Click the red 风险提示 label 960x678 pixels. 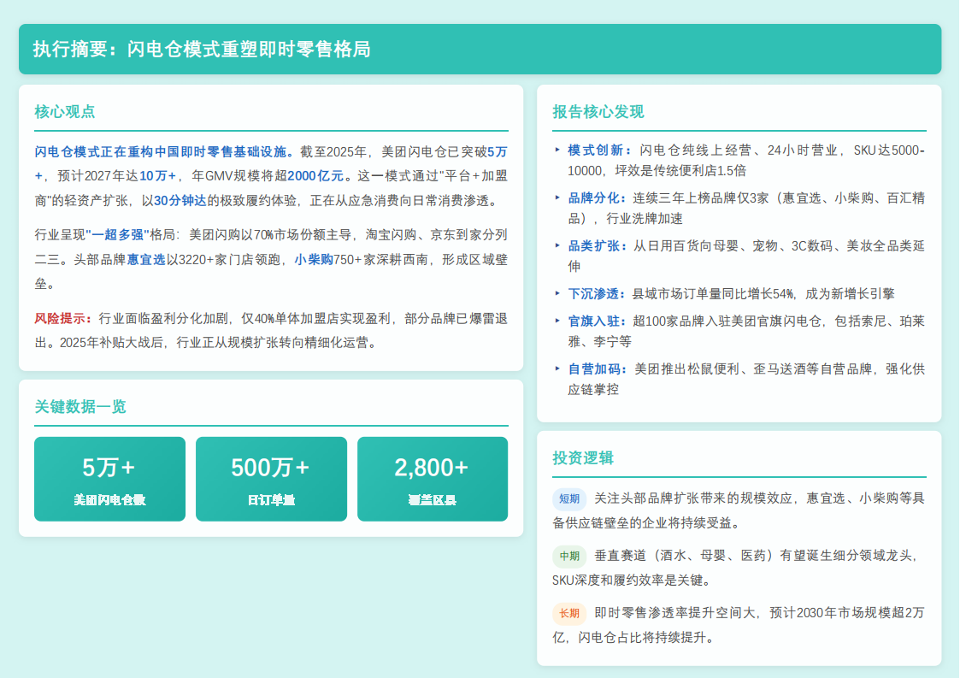[x=63, y=318]
